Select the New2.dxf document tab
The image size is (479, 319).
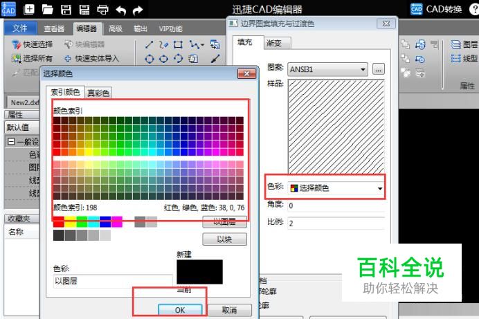pos(24,102)
